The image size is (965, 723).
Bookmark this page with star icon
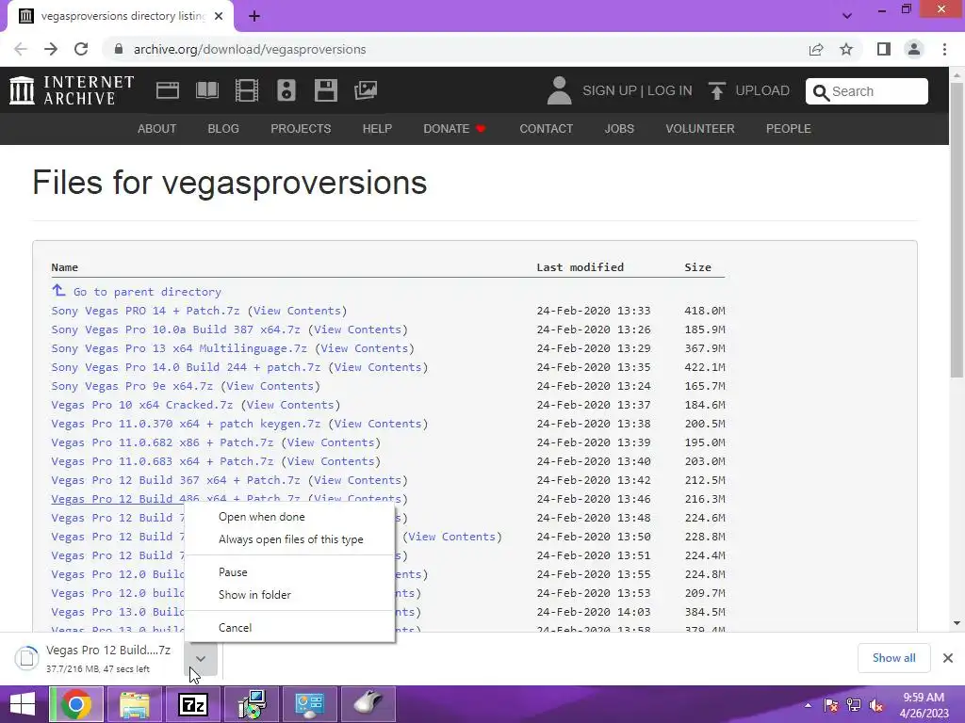pyautogui.click(x=846, y=49)
